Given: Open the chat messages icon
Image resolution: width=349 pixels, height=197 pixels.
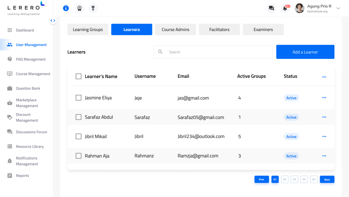Looking at the screenshot, I should [271, 8].
